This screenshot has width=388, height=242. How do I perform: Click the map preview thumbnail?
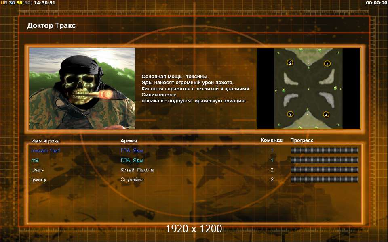308,88
